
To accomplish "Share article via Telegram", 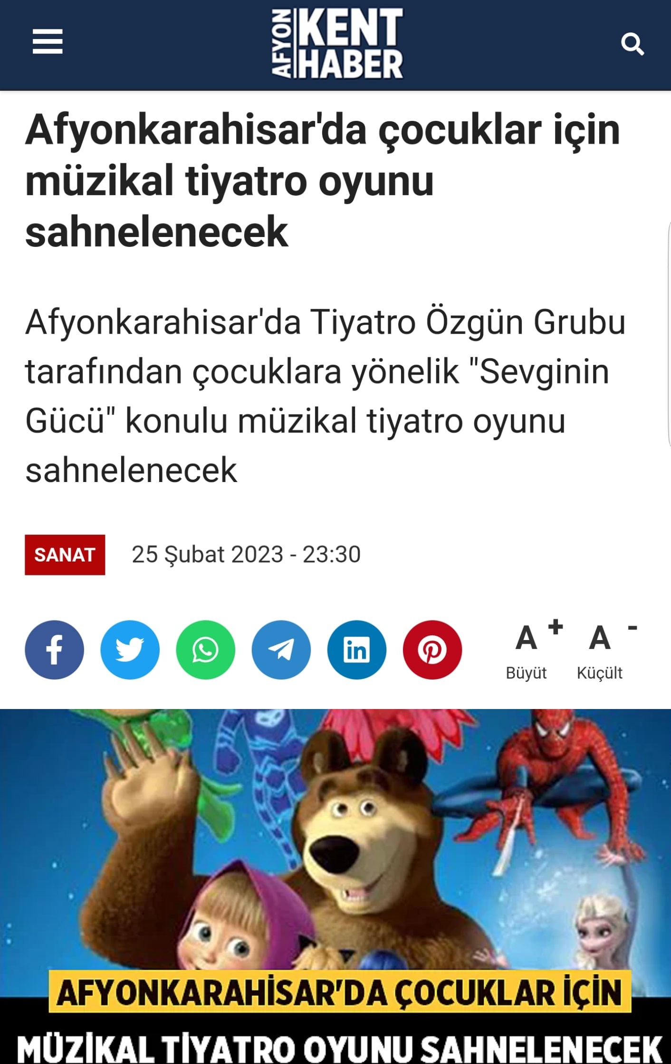I will [x=281, y=650].
